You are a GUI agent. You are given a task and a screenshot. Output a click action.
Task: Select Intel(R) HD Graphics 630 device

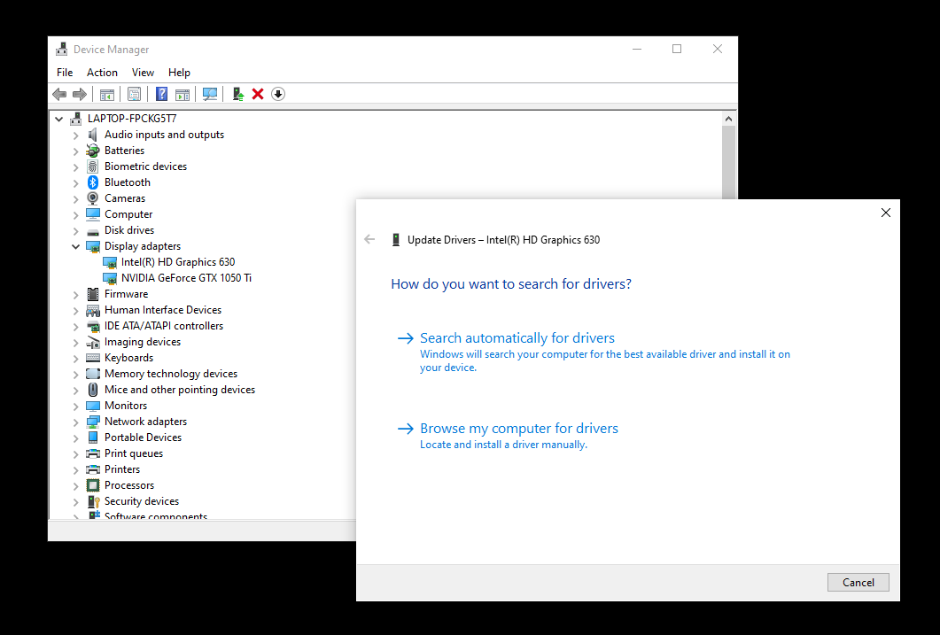(x=177, y=262)
